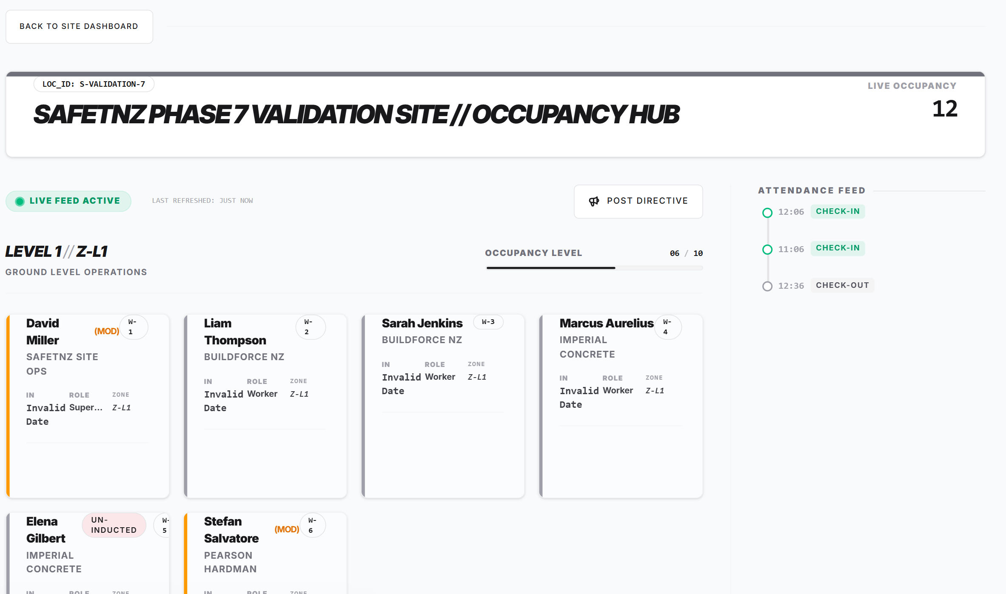Click the W-4 badge on Marcus Aurelius's card
The width and height of the screenshot is (1006, 594).
tap(667, 327)
